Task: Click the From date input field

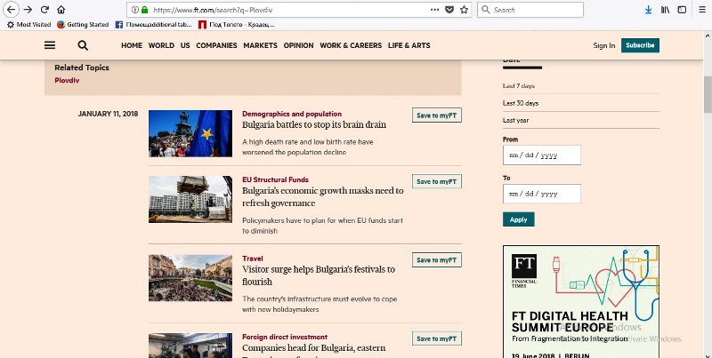Action: [541, 155]
